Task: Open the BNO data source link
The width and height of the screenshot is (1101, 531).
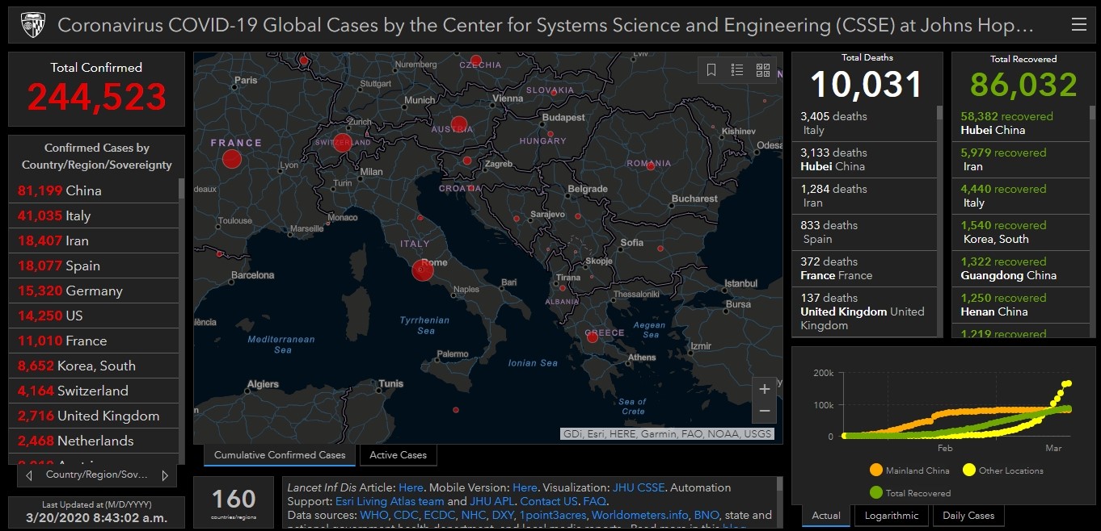Action: [707, 515]
